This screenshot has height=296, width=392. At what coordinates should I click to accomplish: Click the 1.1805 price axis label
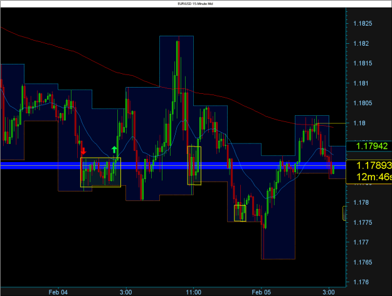point(363,103)
